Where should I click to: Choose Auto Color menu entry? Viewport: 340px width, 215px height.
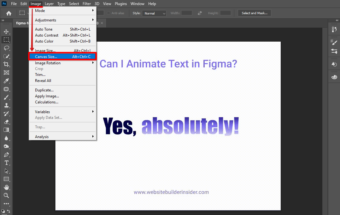(x=63, y=41)
